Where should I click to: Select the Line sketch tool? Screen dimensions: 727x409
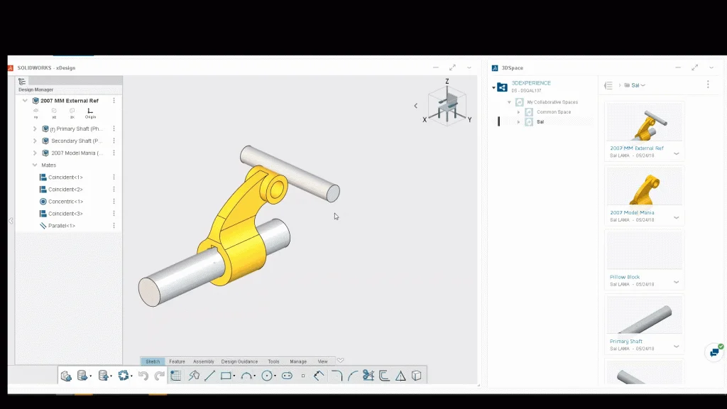(x=209, y=376)
